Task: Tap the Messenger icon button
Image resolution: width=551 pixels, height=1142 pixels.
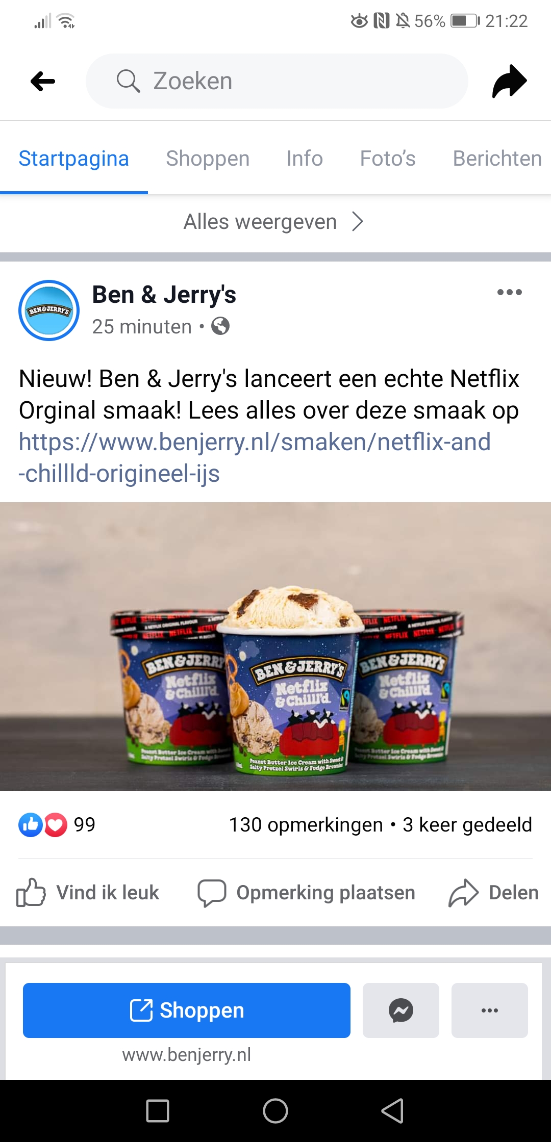Action: coord(401,1010)
